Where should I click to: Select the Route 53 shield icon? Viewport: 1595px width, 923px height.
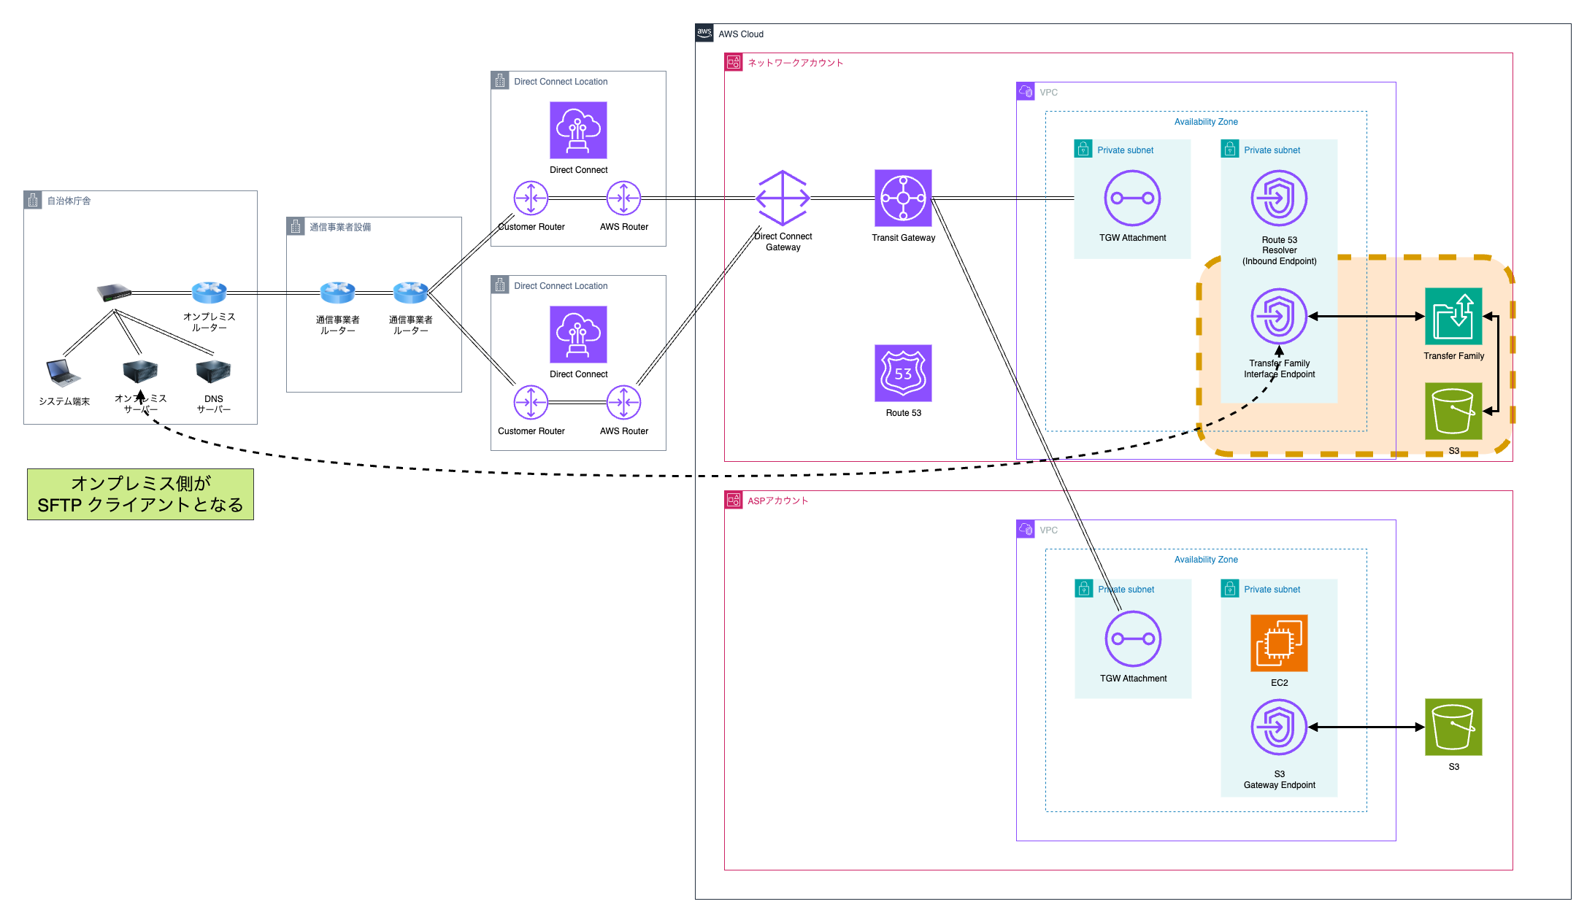point(903,374)
